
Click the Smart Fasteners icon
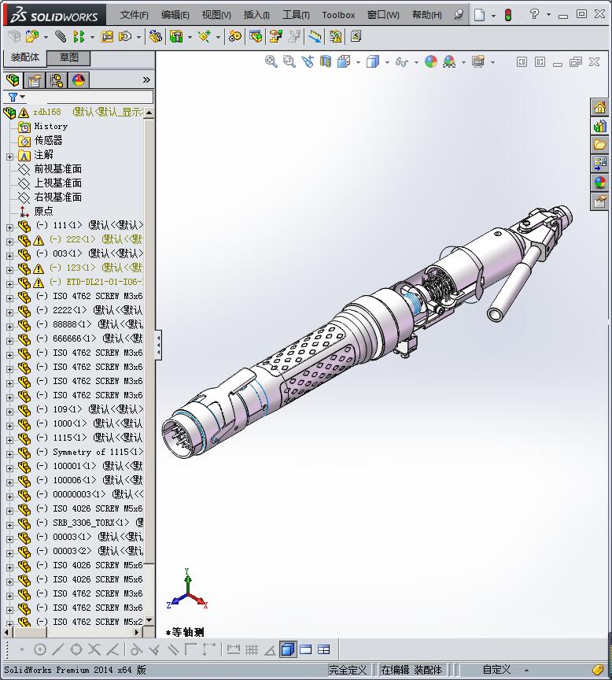(x=107, y=36)
